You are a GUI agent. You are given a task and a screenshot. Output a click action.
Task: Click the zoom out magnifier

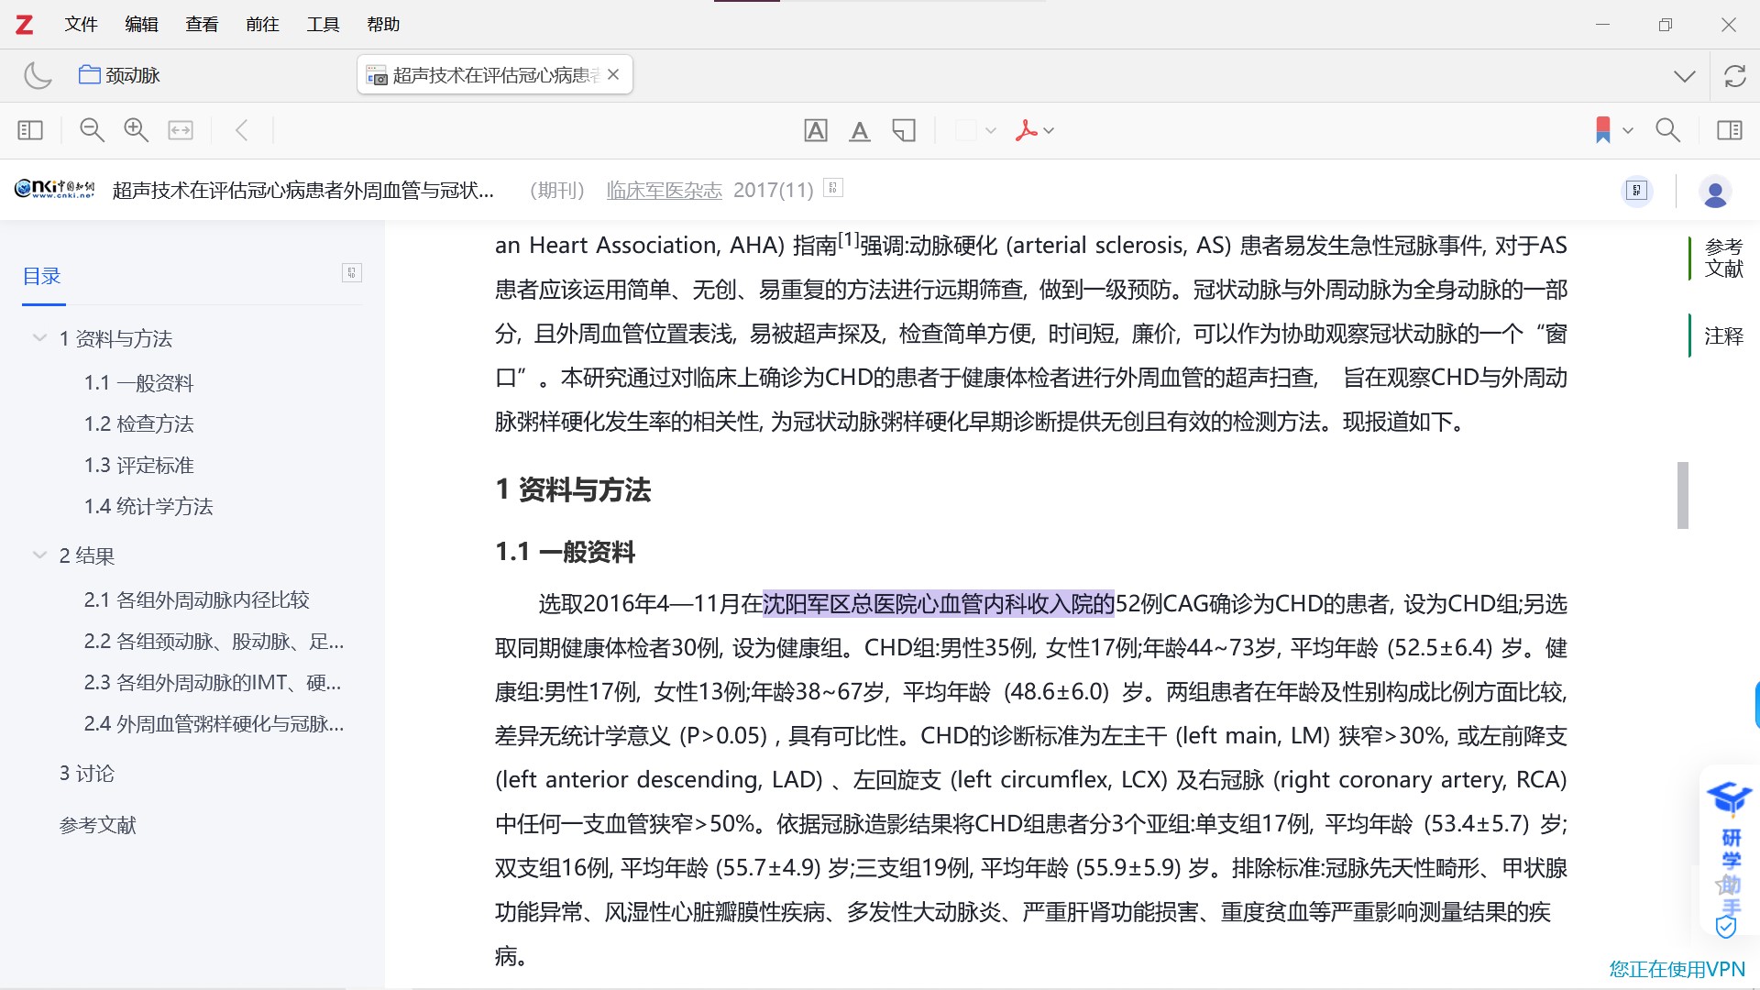(x=92, y=130)
